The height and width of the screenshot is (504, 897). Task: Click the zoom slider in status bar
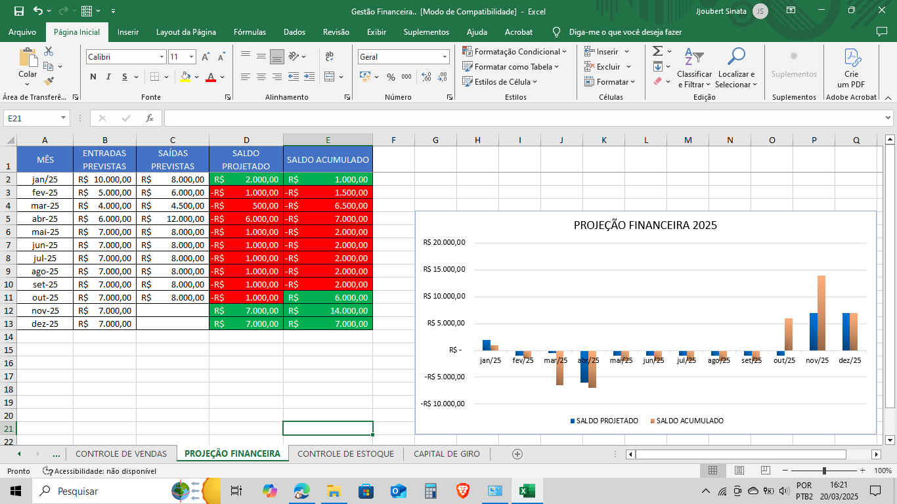(x=824, y=471)
